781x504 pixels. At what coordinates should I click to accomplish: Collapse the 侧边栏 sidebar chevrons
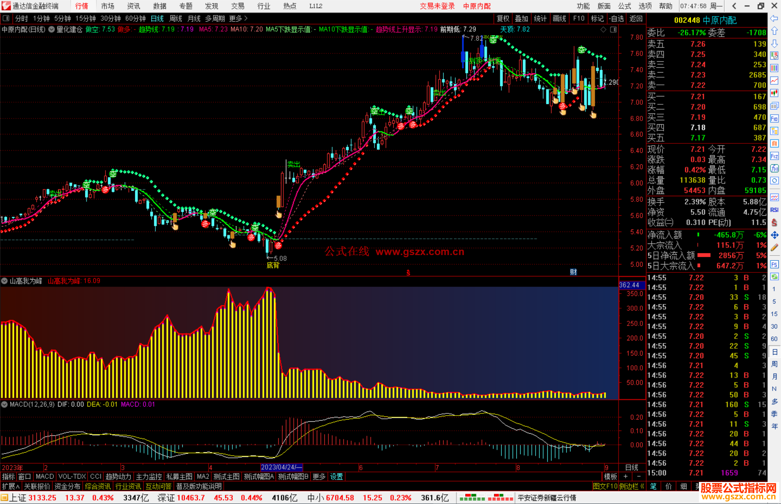(x=642, y=486)
